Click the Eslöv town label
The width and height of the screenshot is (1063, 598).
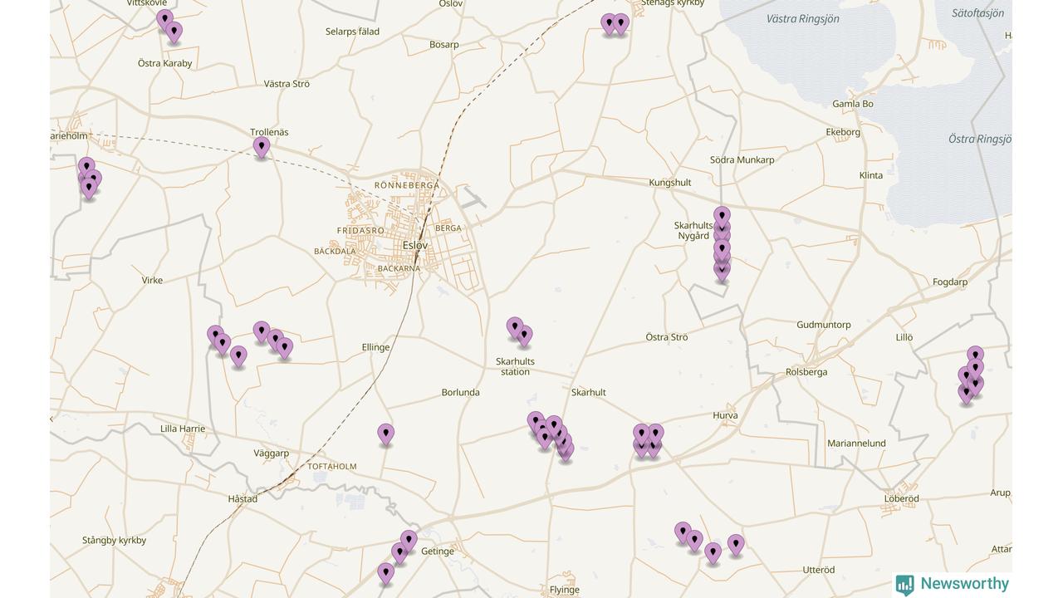pyautogui.click(x=415, y=246)
